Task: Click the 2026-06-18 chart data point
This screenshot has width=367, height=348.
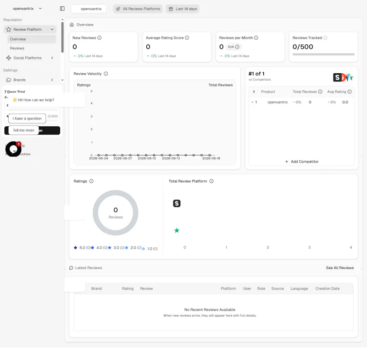Action: pyautogui.click(x=210, y=155)
